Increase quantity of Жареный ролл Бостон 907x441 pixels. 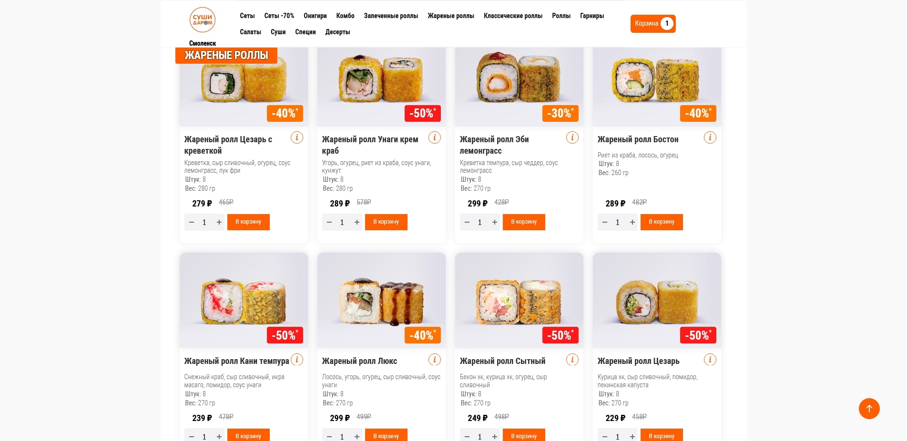coord(632,222)
